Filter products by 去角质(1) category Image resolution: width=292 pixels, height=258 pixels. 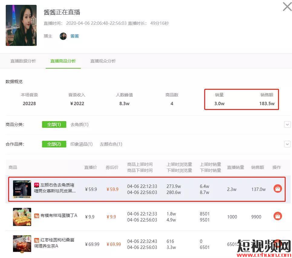pyautogui.click(x=79, y=124)
